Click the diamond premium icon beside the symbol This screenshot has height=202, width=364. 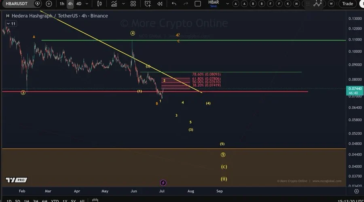tap(37, 4)
